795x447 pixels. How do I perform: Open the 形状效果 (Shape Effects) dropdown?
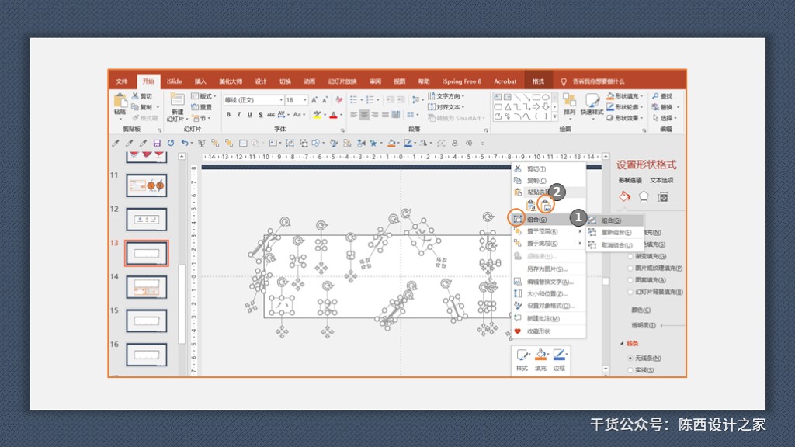[625, 118]
